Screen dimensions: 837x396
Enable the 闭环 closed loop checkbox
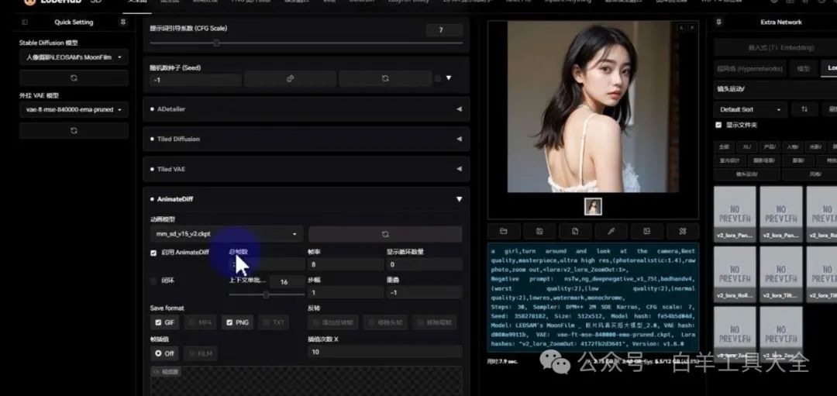153,281
